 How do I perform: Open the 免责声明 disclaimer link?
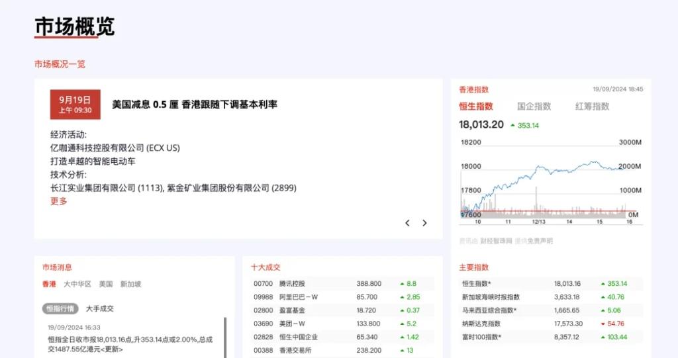point(540,241)
